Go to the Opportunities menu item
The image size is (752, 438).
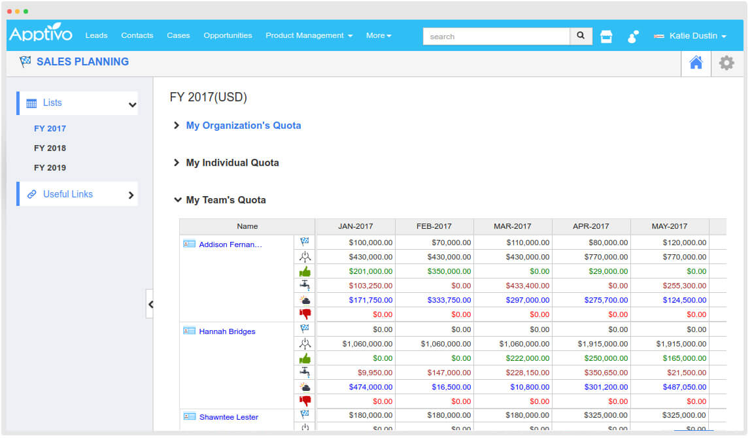point(228,35)
